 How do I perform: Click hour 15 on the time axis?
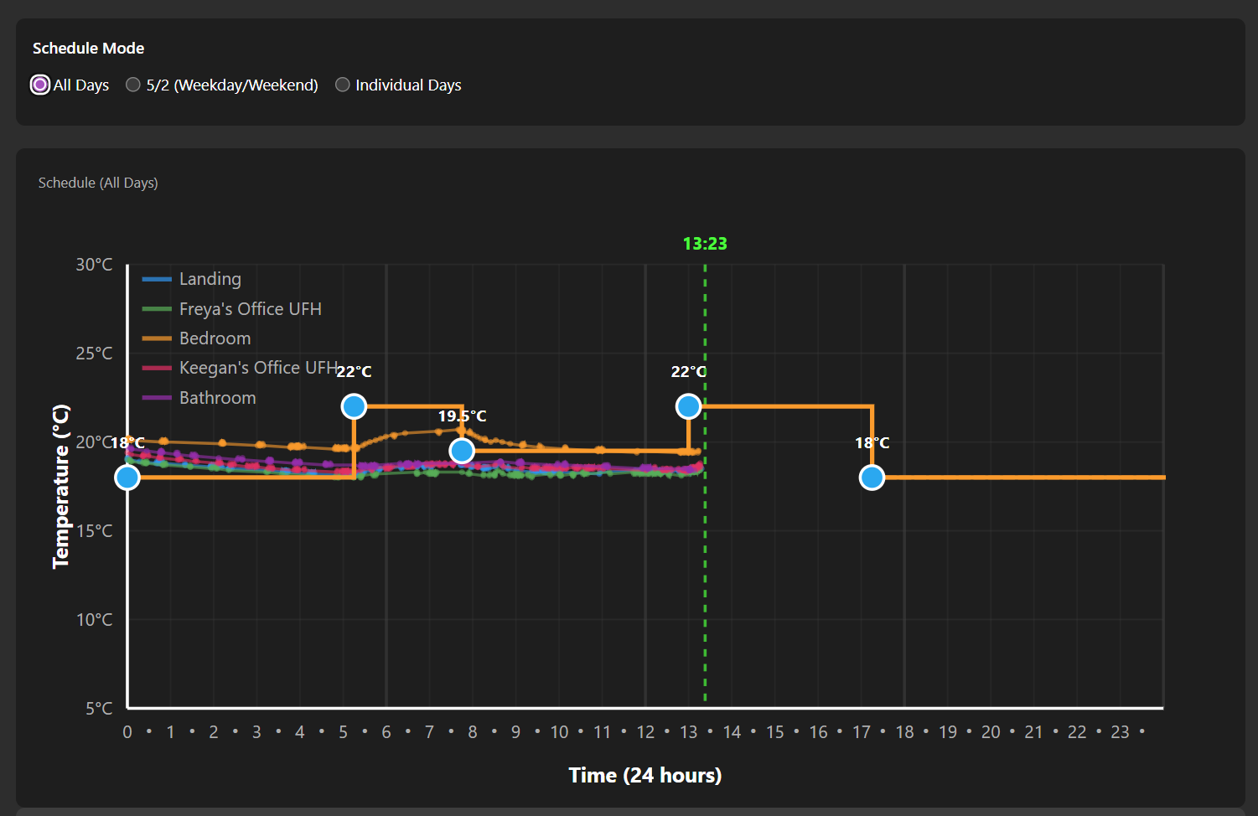(775, 732)
